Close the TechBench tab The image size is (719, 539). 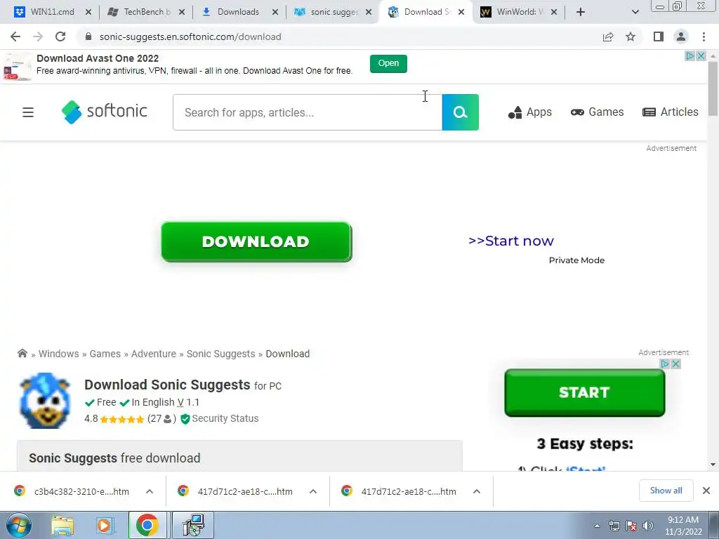182,12
